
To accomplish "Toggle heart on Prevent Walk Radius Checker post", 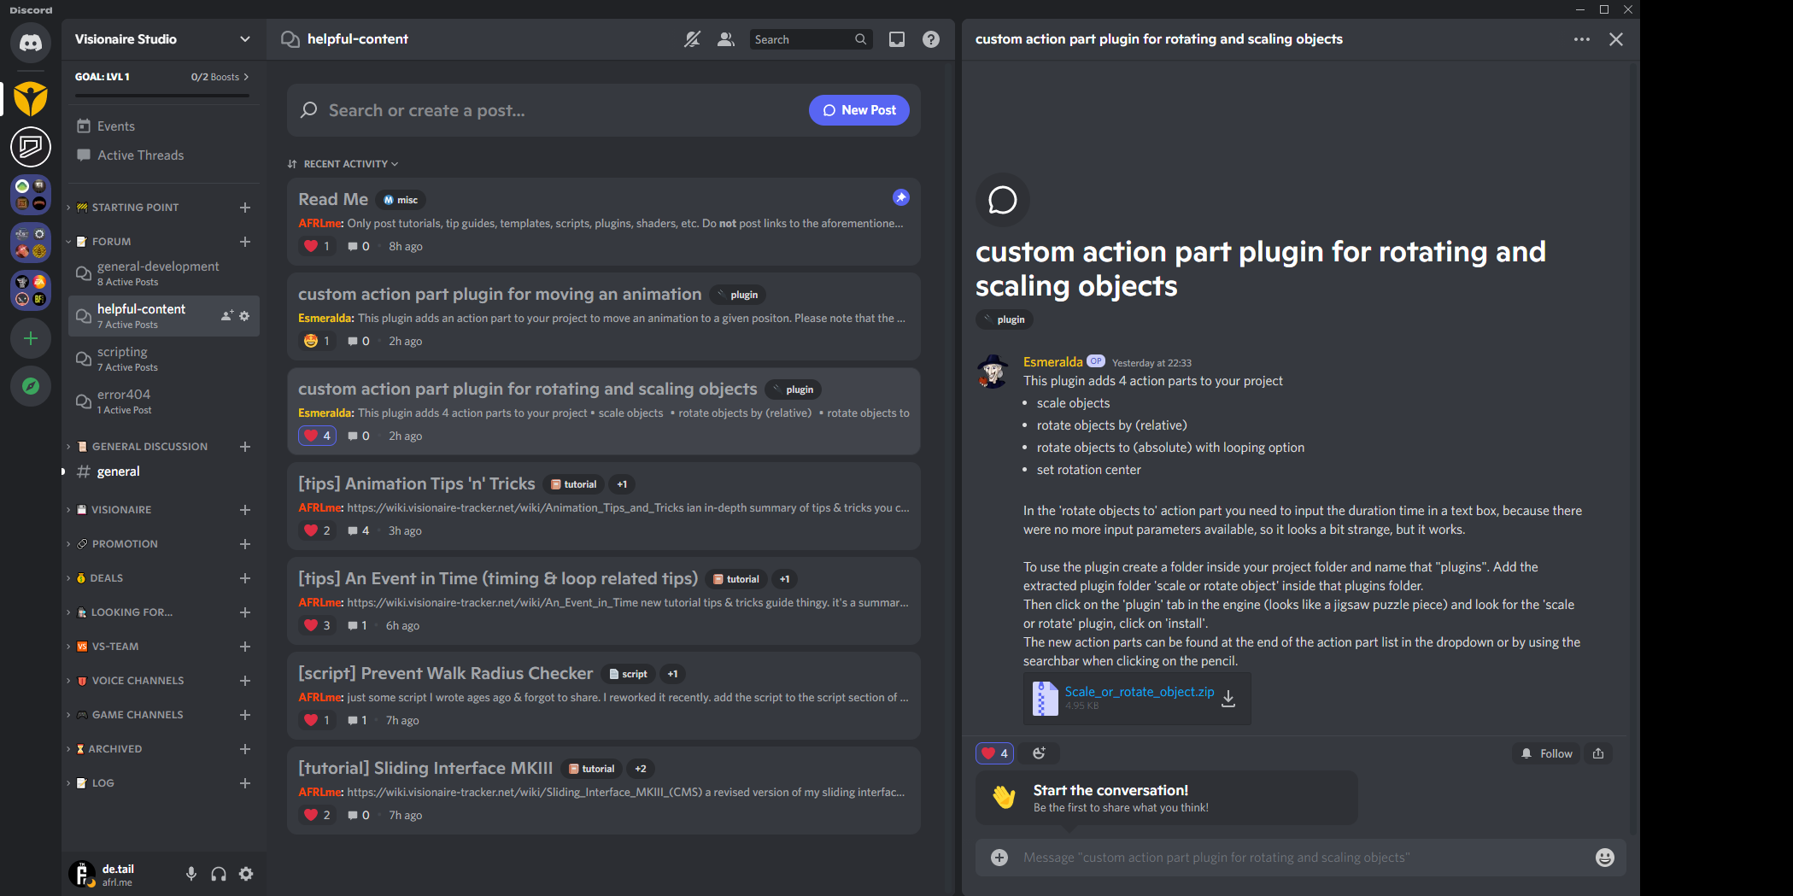I will click(318, 720).
